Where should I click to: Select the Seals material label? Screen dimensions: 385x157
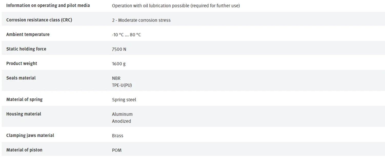[21, 78]
